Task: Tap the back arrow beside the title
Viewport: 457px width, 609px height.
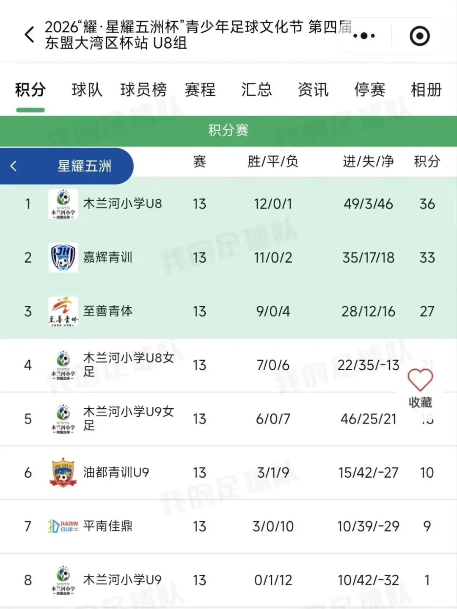Action: point(29,35)
